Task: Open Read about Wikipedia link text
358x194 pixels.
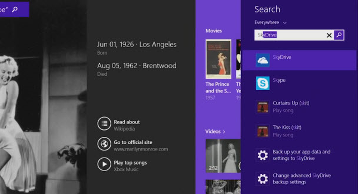Action: point(126,125)
